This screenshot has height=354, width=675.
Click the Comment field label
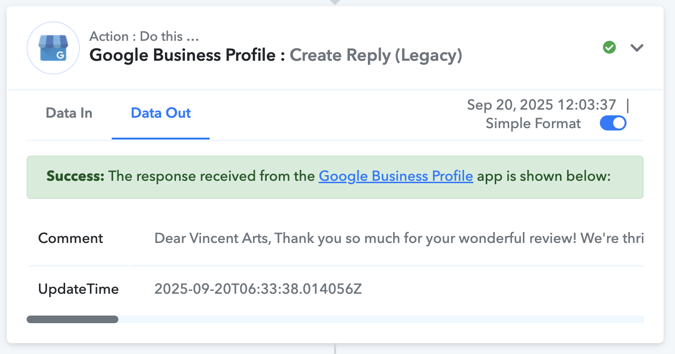pyautogui.click(x=70, y=238)
